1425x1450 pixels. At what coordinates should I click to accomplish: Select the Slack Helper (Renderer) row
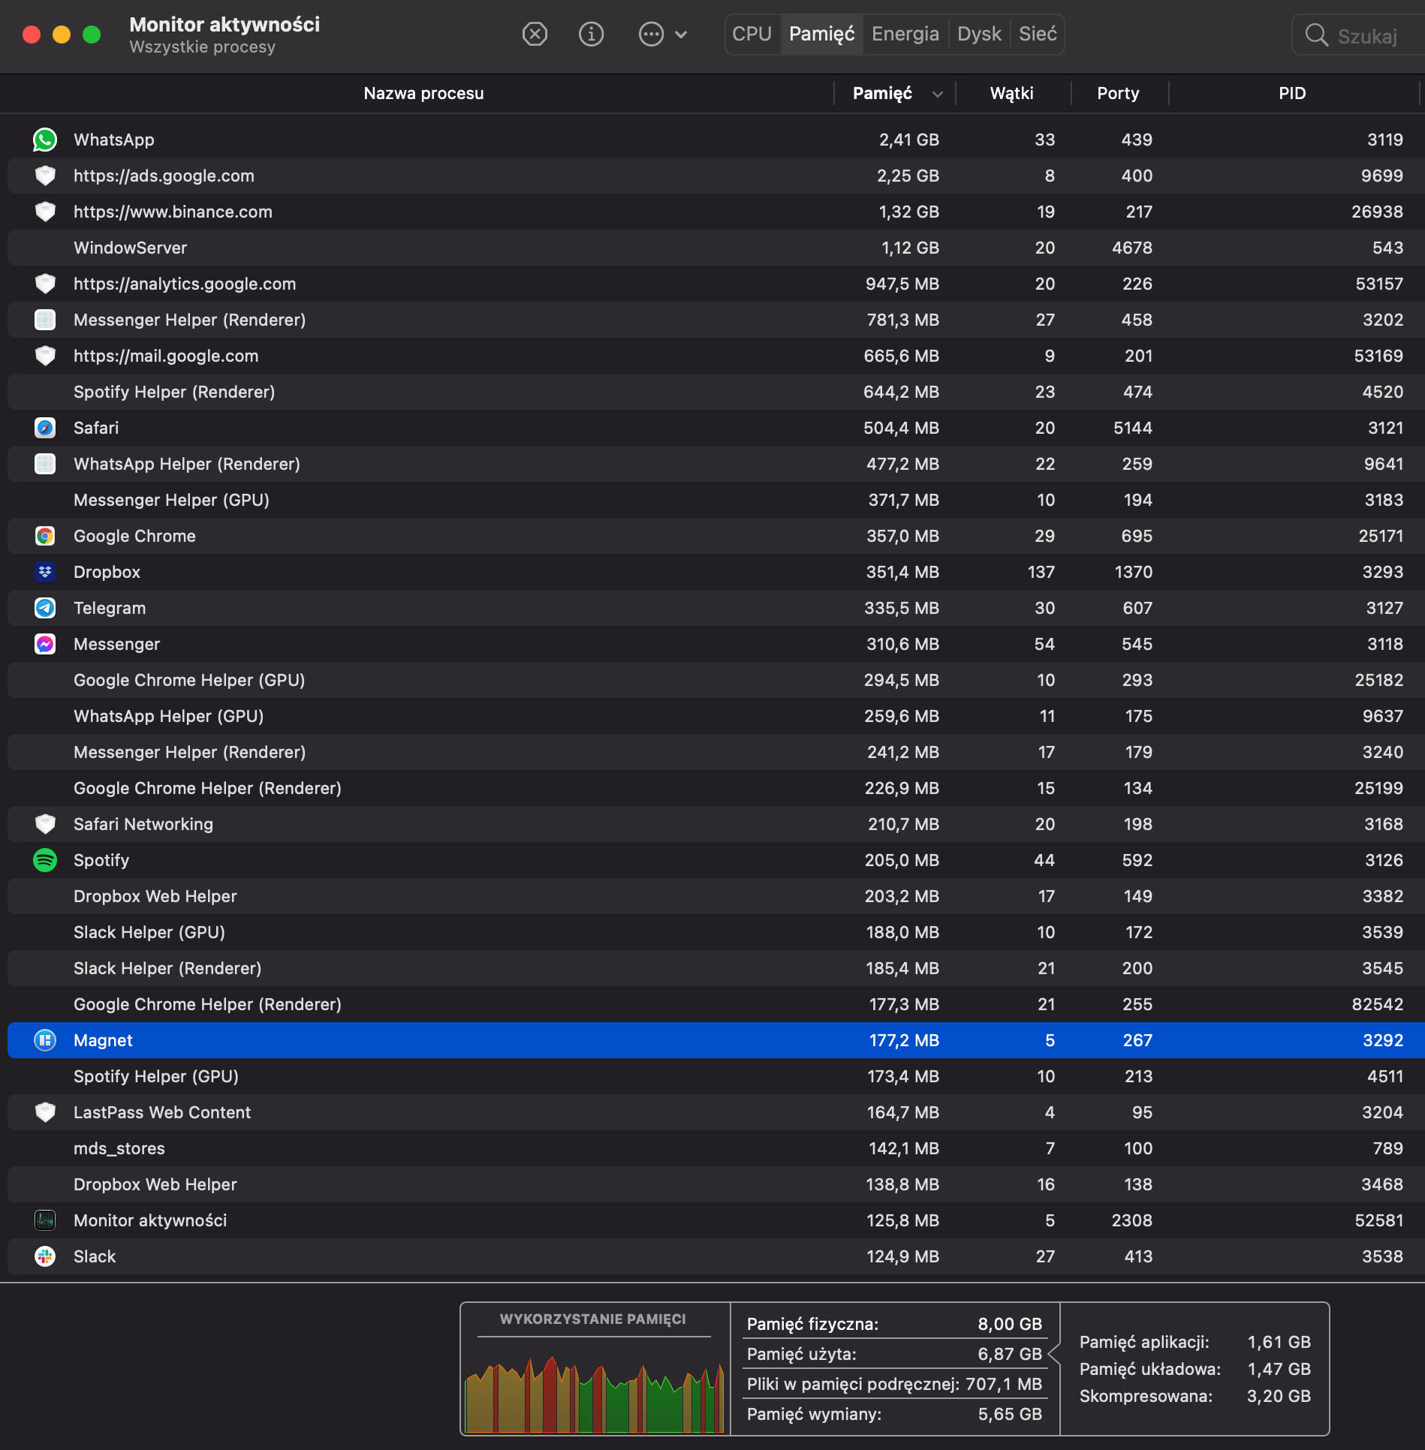pyautogui.click(x=716, y=968)
